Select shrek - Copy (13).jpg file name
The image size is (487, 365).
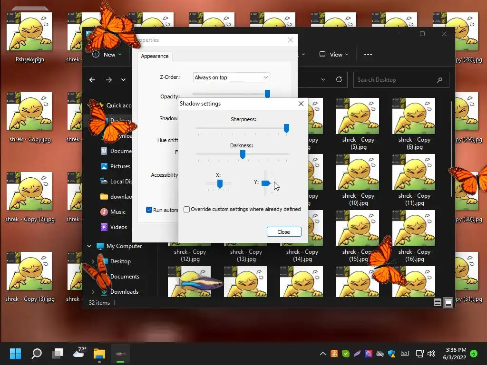(x=246, y=255)
